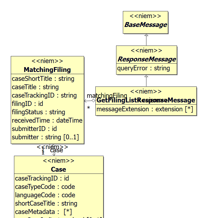Click the aggregation diamond on GetFilingListResponseMessage

pyautogui.click(x=93, y=101)
